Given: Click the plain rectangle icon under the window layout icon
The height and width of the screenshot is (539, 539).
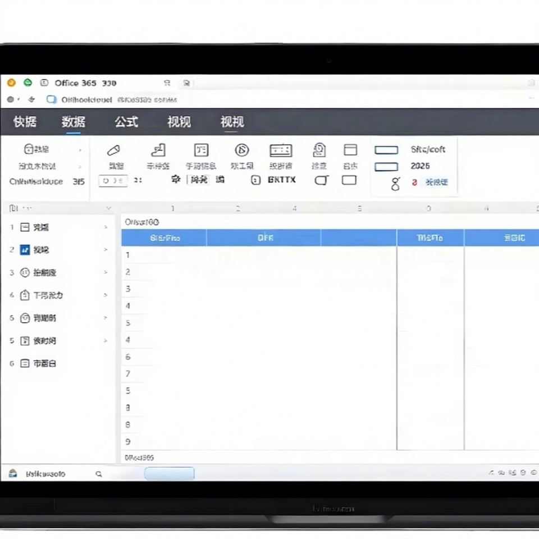Looking at the screenshot, I should coord(349,180).
